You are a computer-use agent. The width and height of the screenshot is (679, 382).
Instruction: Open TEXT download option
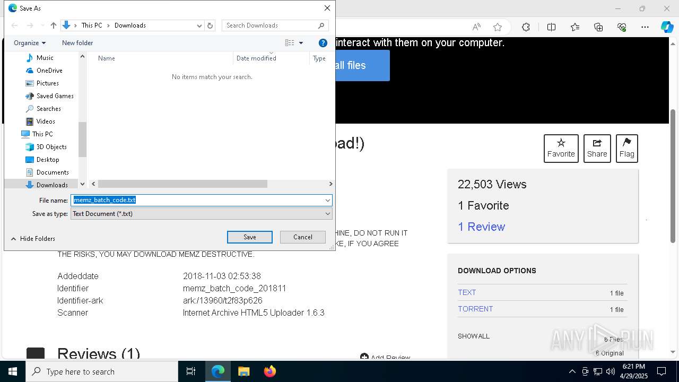click(467, 292)
